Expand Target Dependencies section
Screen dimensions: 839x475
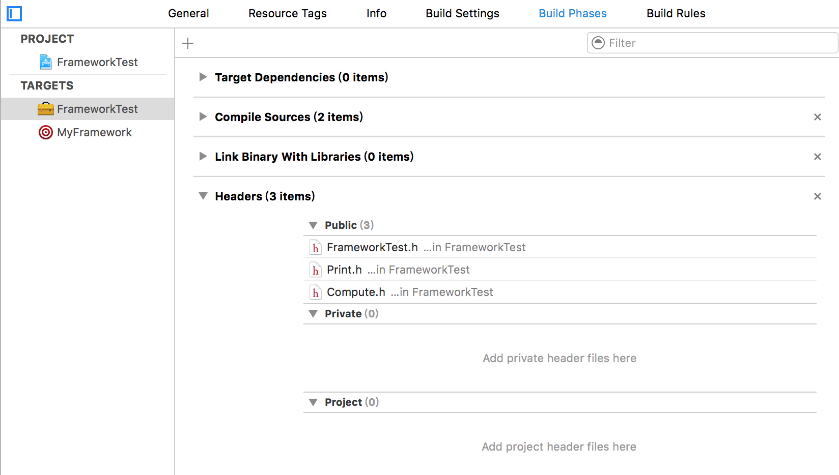coord(203,77)
